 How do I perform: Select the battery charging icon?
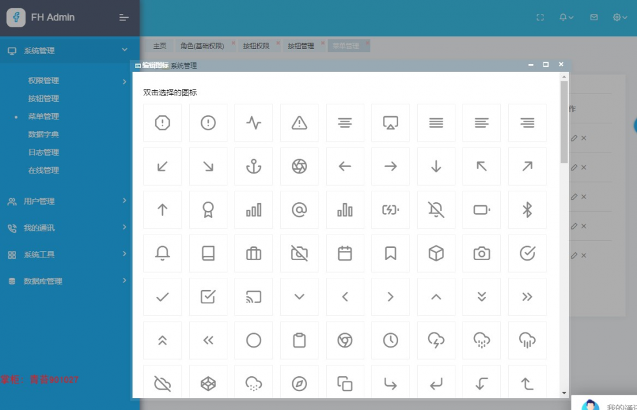390,210
